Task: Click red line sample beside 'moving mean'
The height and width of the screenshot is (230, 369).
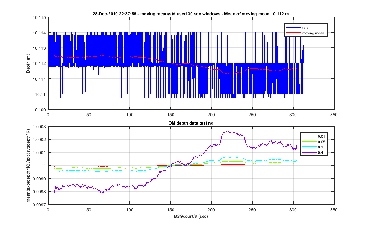Action: pyautogui.click(x=293, y=33)
